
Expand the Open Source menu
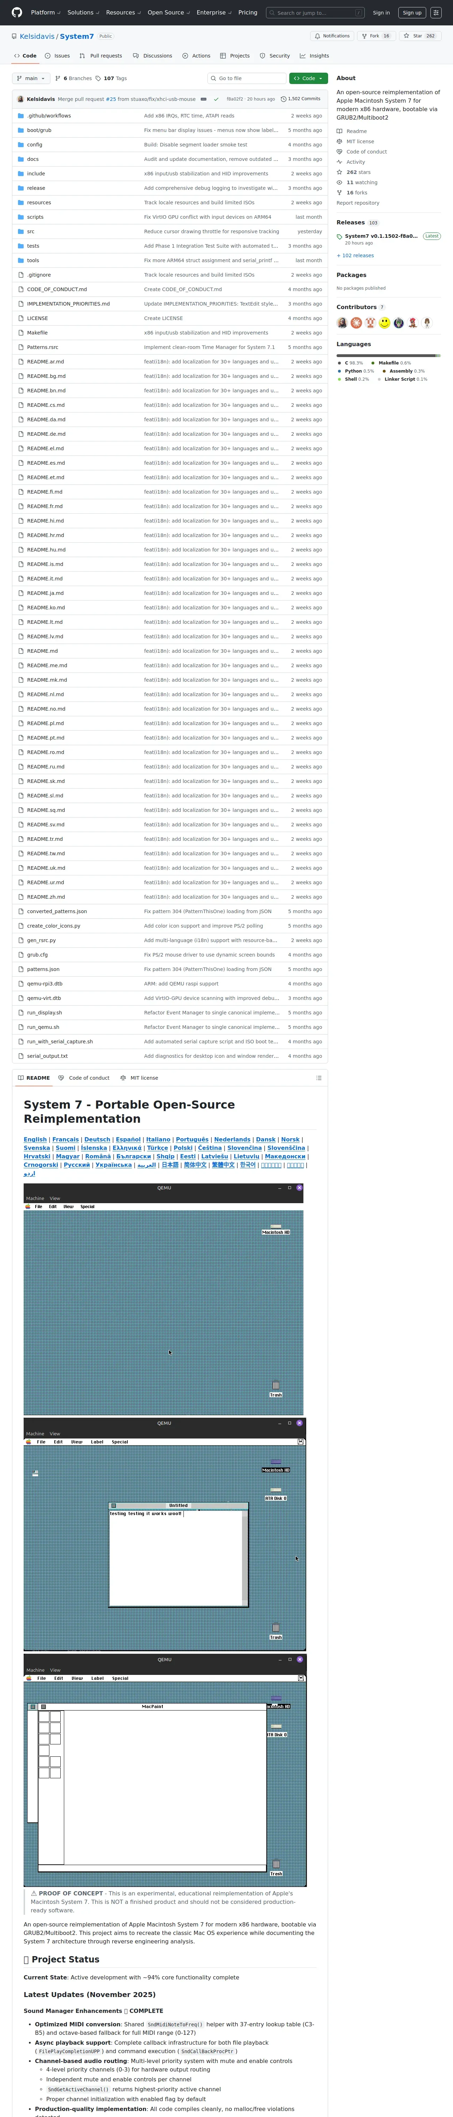pyautogui.click(x=169, y=12)
